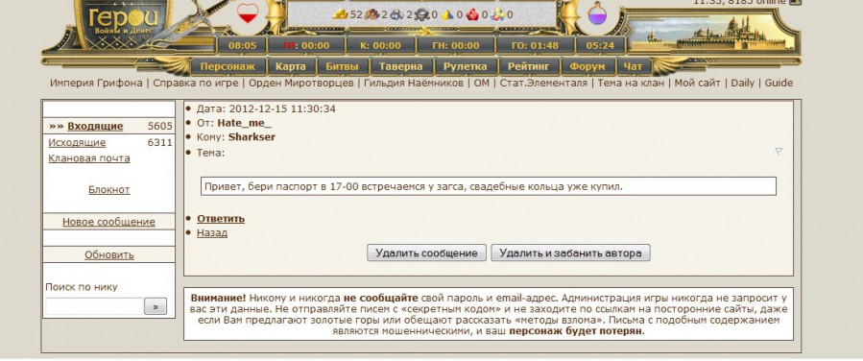Open the Стат.Элементаля link
The width and height of the screenshot is (863, 361).
(x=543, y=84)
